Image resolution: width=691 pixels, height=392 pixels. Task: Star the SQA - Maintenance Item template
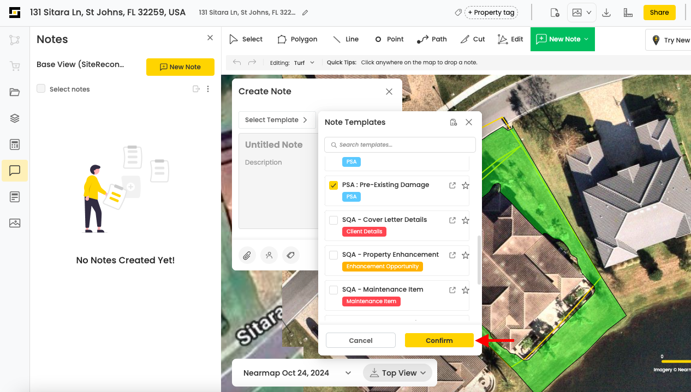(466, 290)
